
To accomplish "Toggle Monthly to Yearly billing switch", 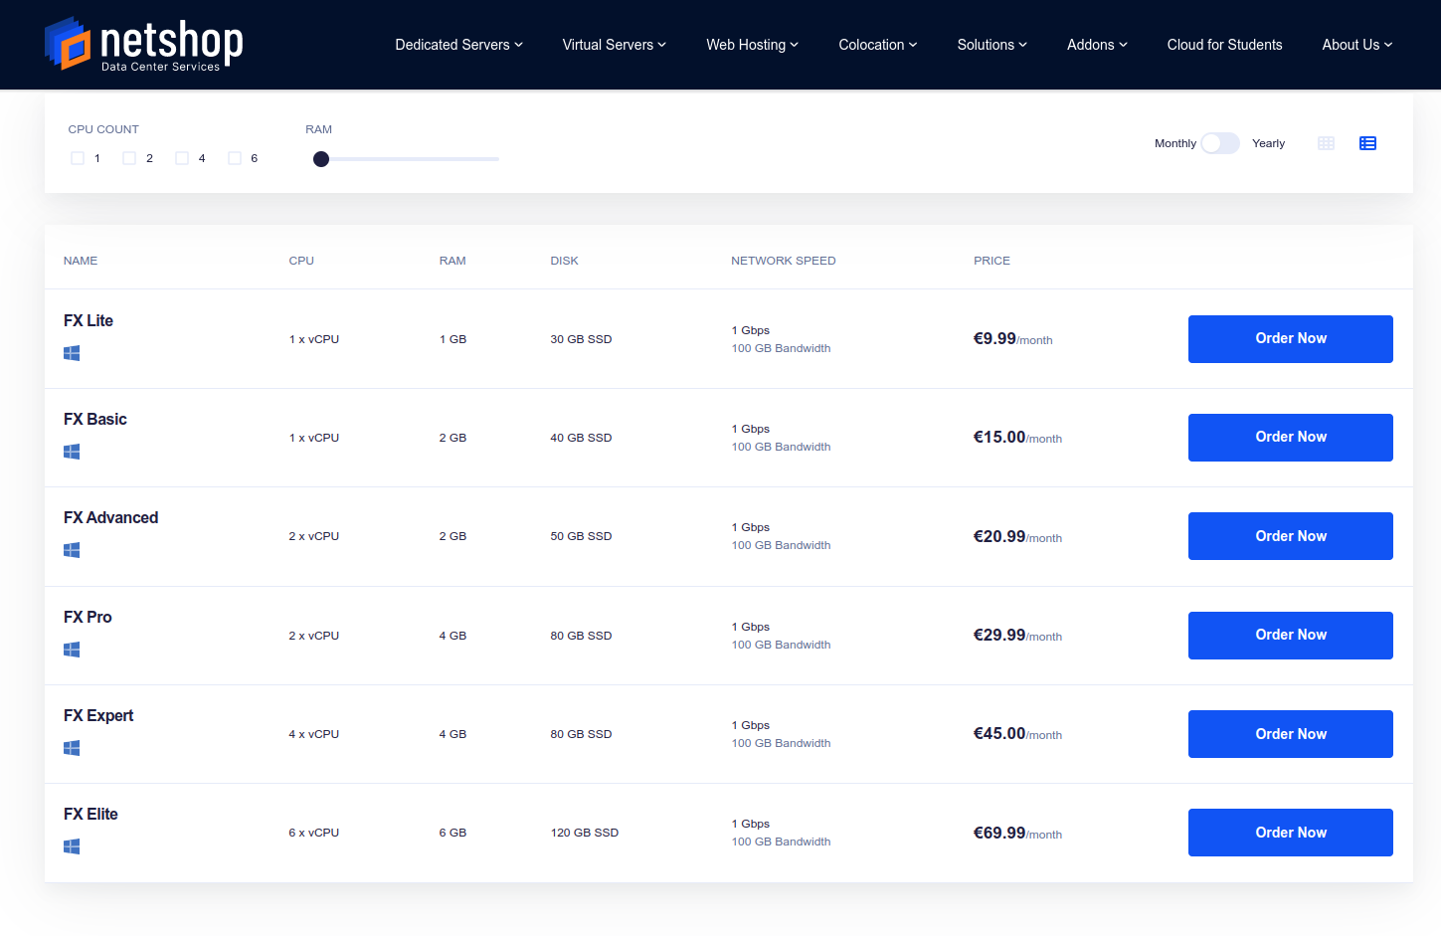I will pos(1220,143).
